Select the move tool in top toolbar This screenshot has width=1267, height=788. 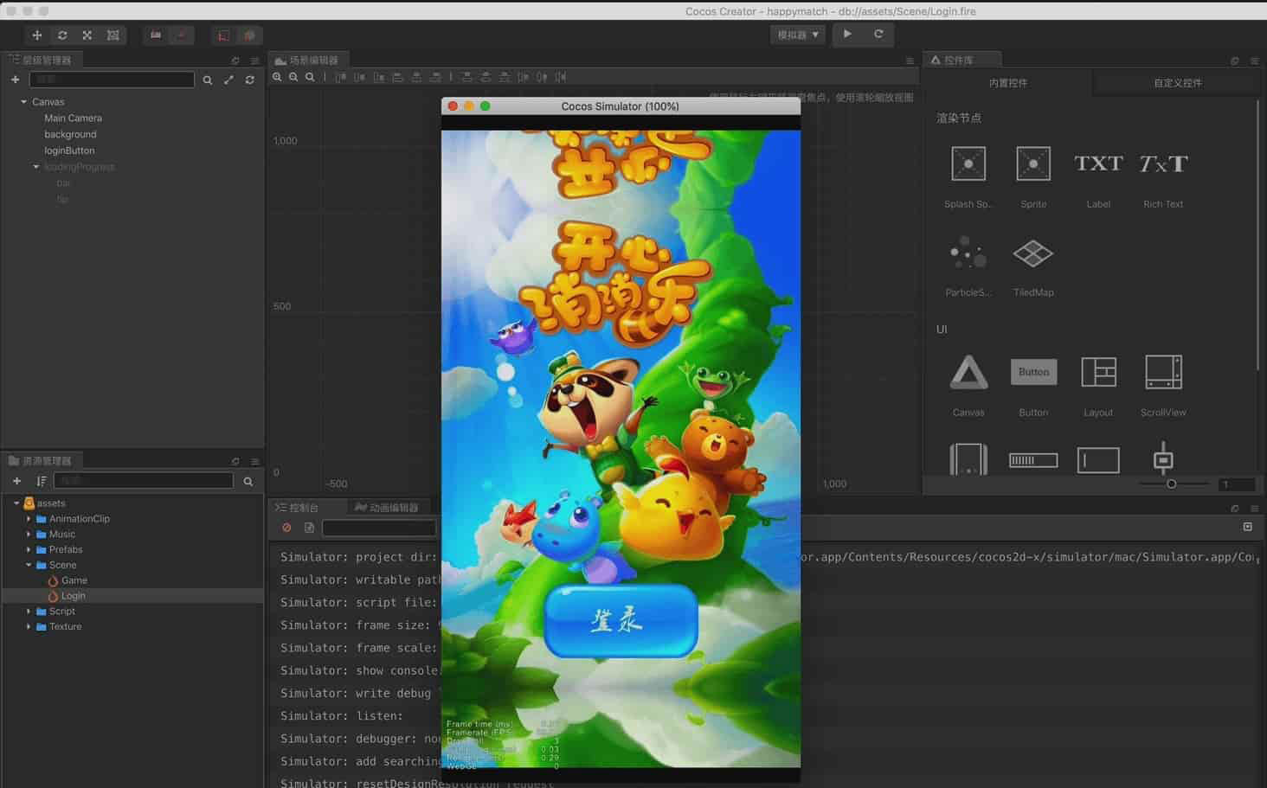point(36,35)
